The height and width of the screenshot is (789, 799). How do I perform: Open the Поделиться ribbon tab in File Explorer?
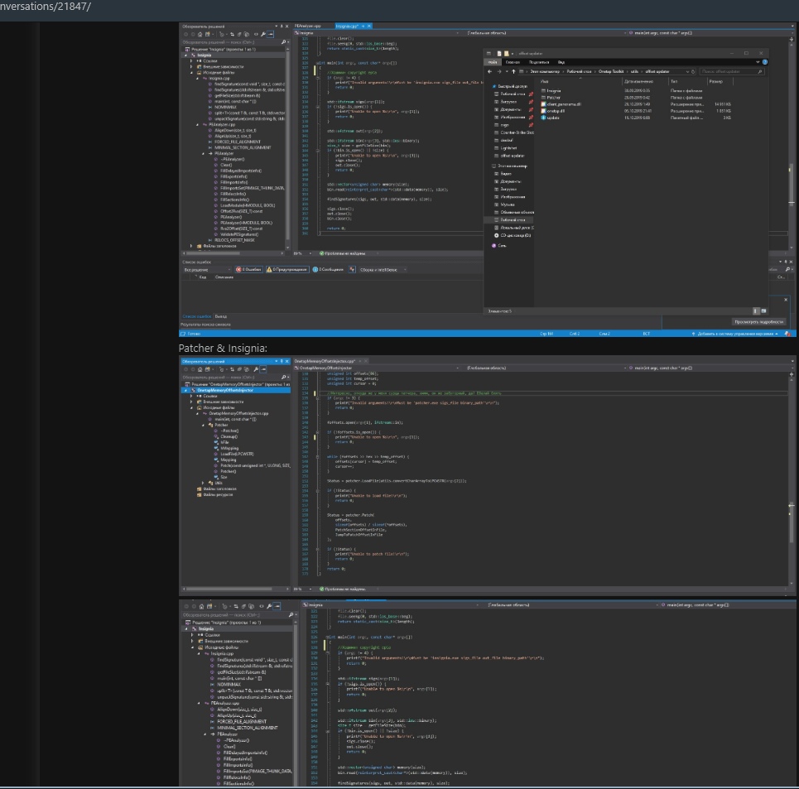point(539,62)
